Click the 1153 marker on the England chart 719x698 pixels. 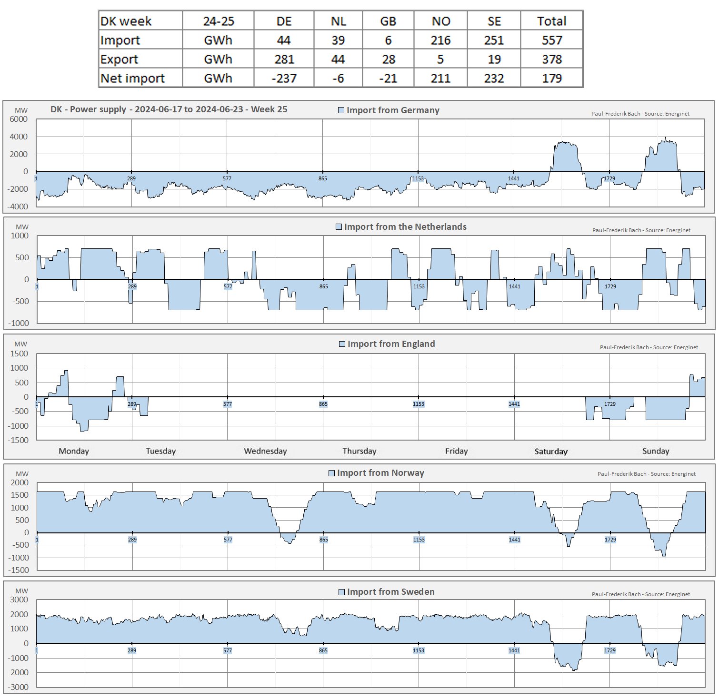[419, 404]
